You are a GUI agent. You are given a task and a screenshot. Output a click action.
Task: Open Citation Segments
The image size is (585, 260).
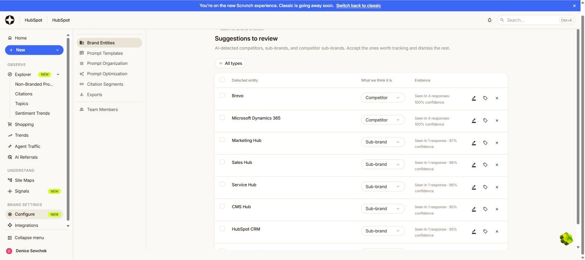pos(109,85)
